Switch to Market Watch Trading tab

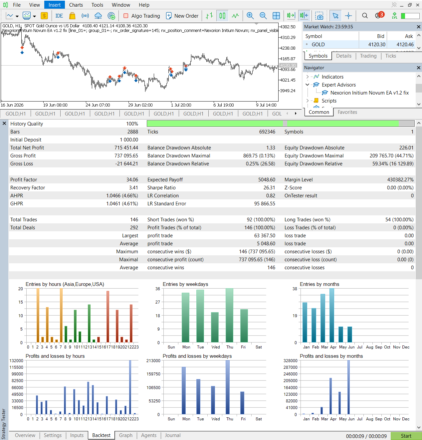368,56
